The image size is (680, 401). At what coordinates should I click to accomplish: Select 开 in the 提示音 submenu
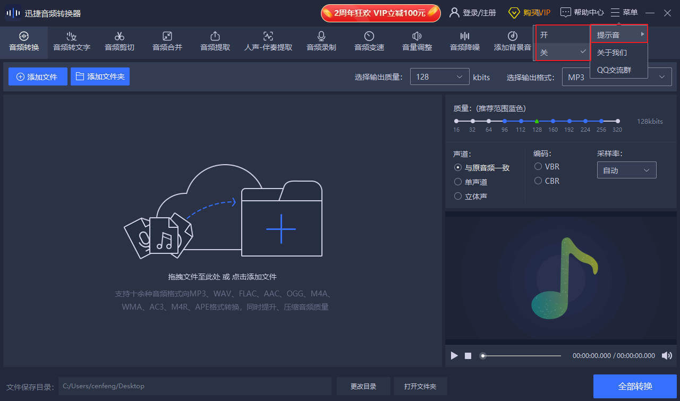click(561, 35)
